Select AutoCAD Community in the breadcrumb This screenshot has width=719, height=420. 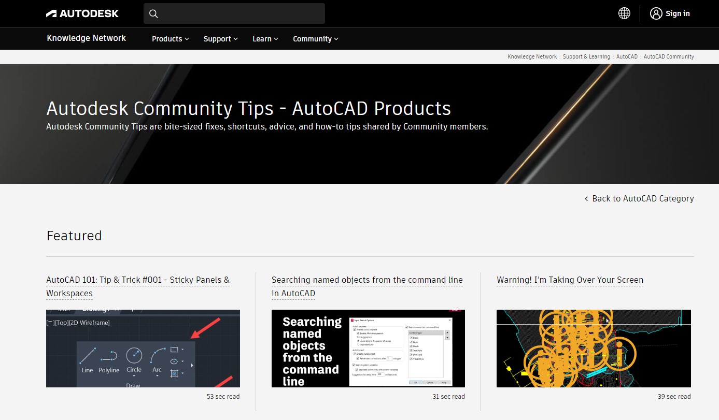[x=669, y=56]
